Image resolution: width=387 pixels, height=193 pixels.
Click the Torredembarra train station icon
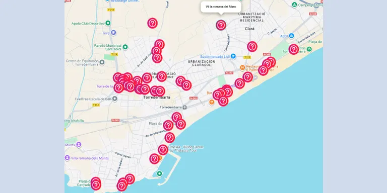click(185, 107)
